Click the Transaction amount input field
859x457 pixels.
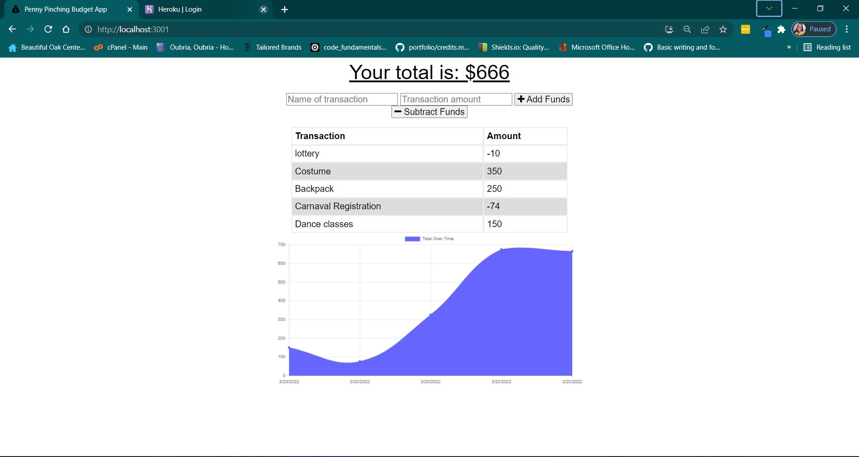455,99
